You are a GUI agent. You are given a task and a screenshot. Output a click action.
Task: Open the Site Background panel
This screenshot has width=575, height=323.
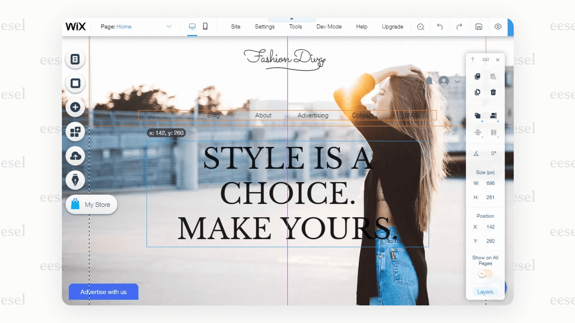[75, 83]
